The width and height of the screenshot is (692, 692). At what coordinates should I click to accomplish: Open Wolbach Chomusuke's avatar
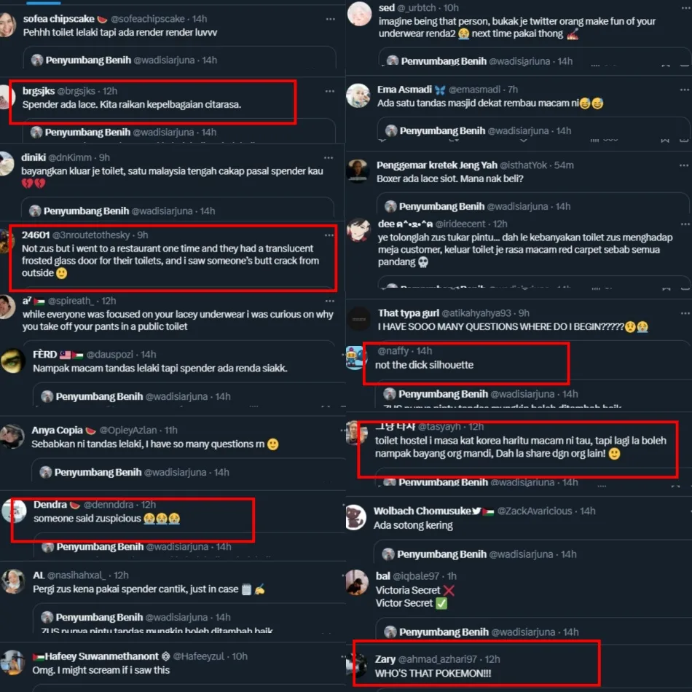pos(355,517)
